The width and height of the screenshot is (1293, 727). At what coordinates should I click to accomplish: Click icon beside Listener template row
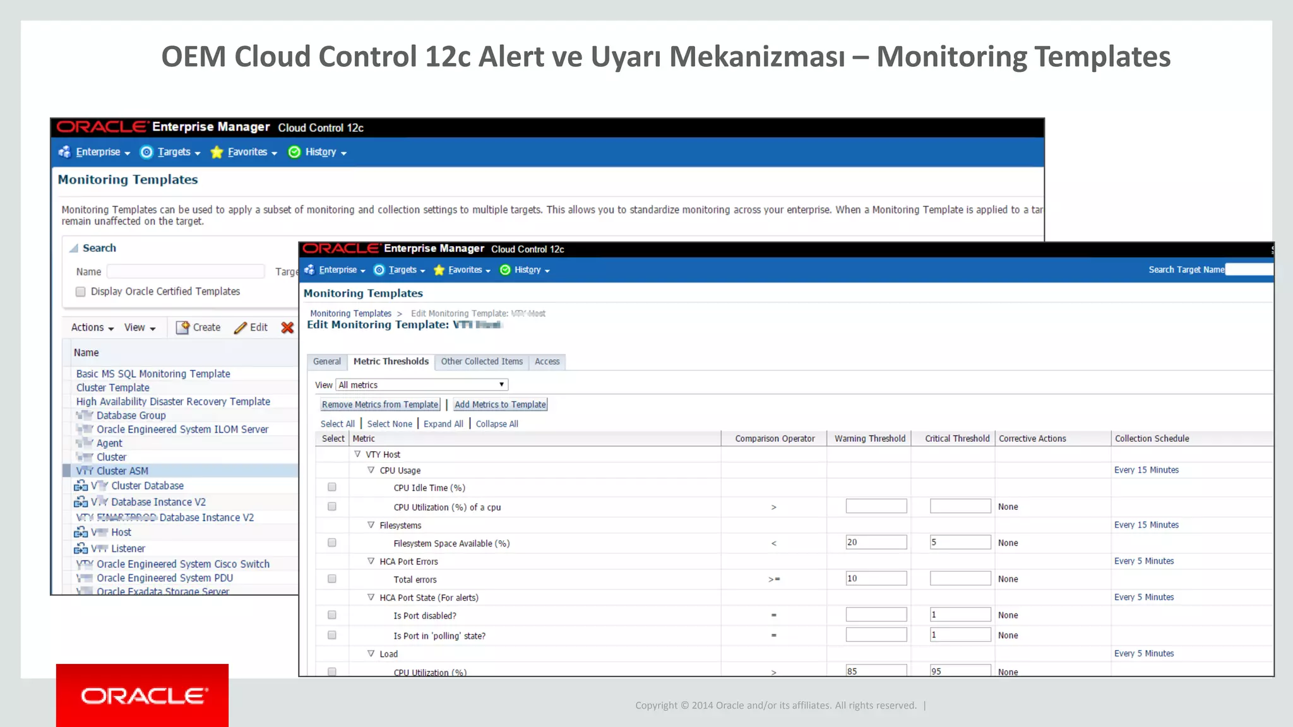point(81,549)
